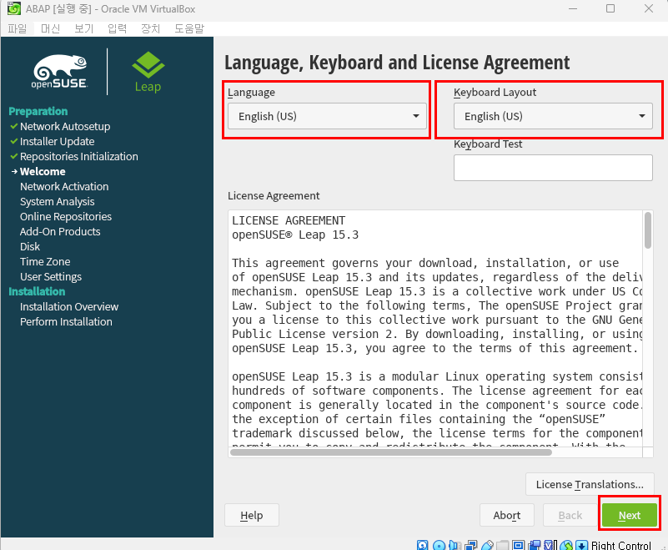
Task: Click the shared folders status icon
Action: tap(503, 545)
